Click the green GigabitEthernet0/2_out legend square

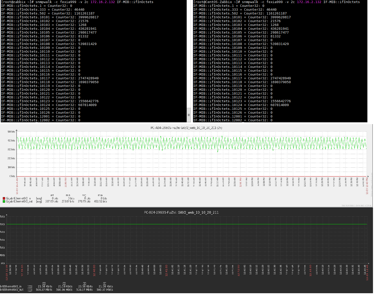[4, 201]
